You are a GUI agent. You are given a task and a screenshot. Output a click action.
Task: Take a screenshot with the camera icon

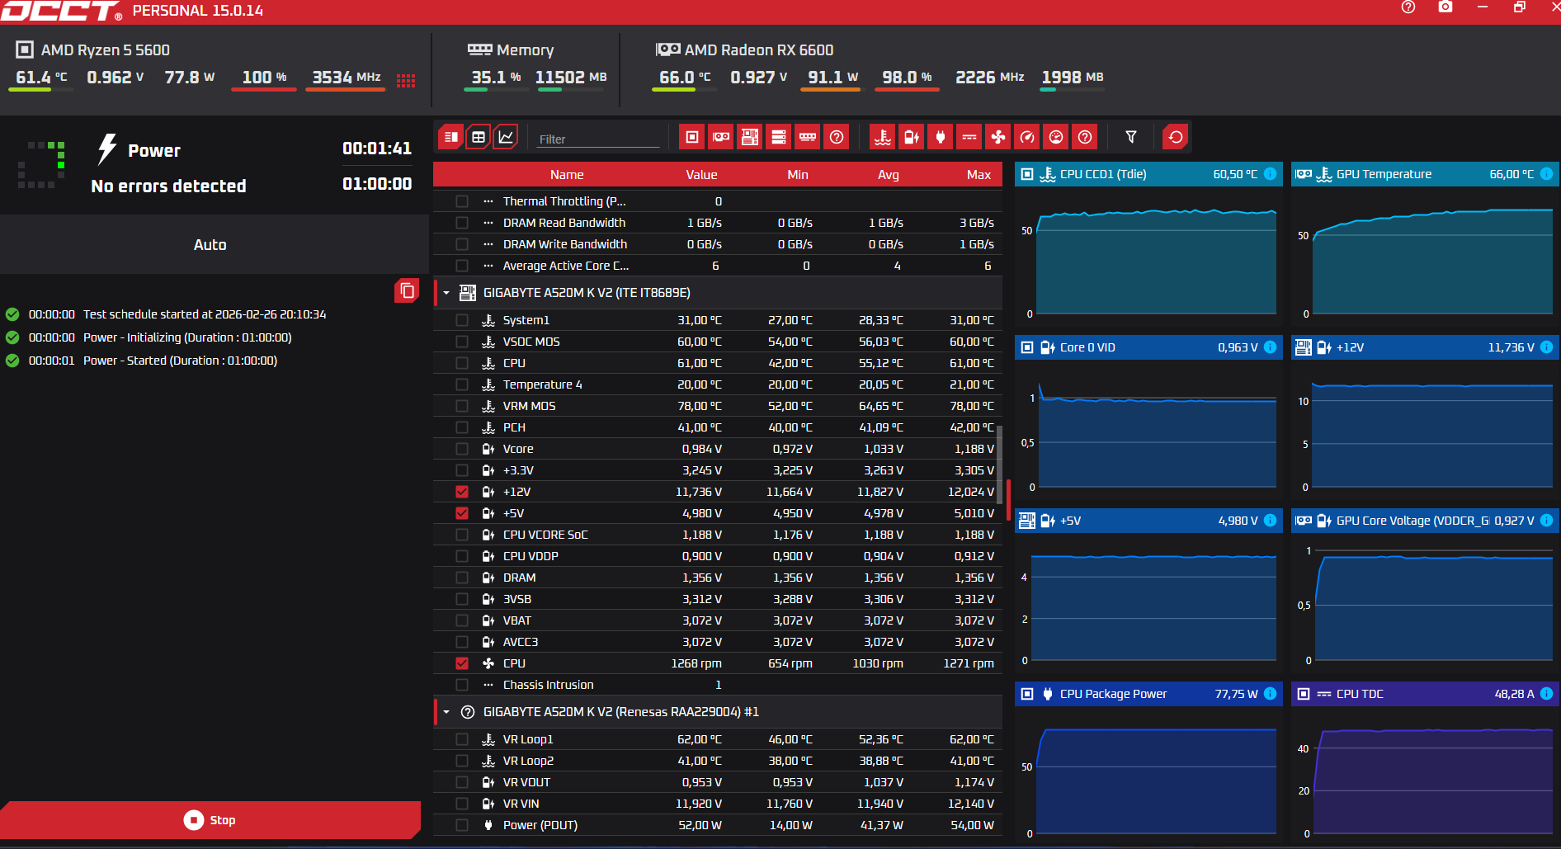(1445, 7)
